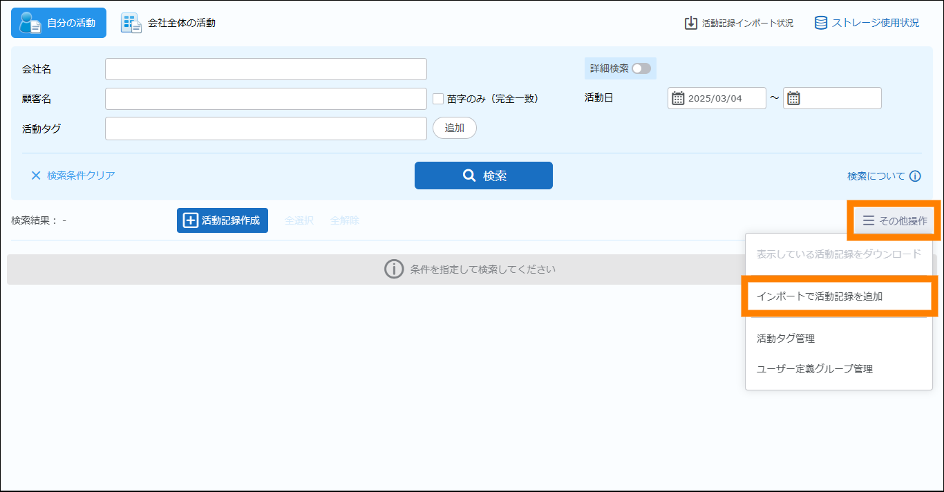
Task: Click into the 会社名 input field
Action: (265, 69)
